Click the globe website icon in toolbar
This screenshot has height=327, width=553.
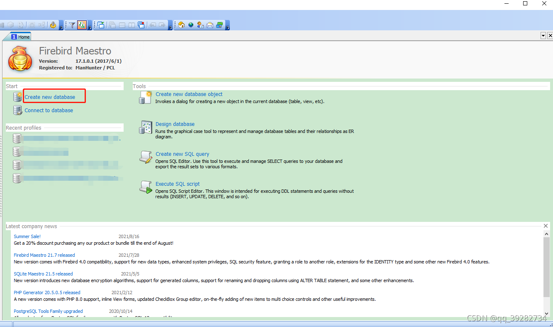[x=191, y=25]
